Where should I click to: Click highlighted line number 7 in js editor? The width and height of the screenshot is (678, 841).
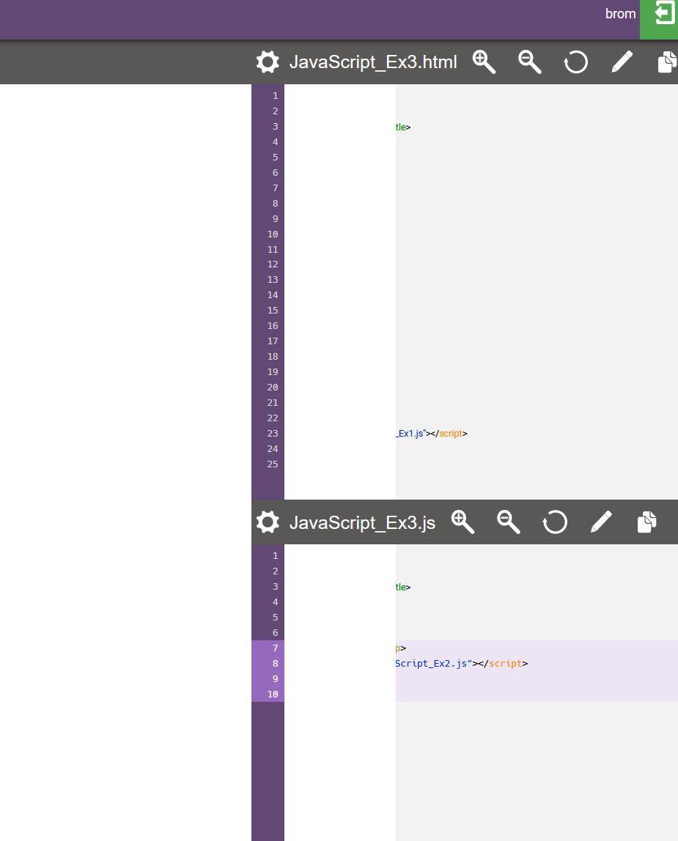[x=276, y=648]
